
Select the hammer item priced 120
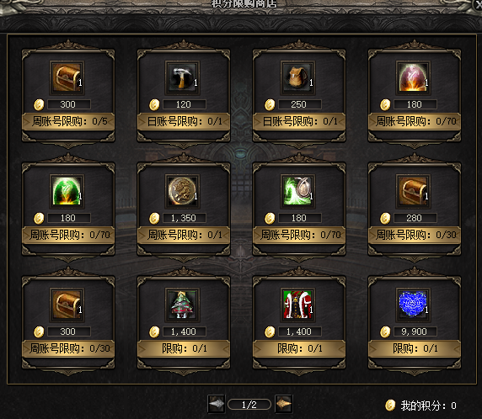[x=183, y=77]
